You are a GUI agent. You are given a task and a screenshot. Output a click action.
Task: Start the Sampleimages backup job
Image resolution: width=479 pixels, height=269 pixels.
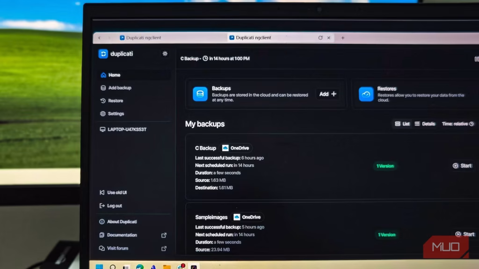(x=464, y=234)
